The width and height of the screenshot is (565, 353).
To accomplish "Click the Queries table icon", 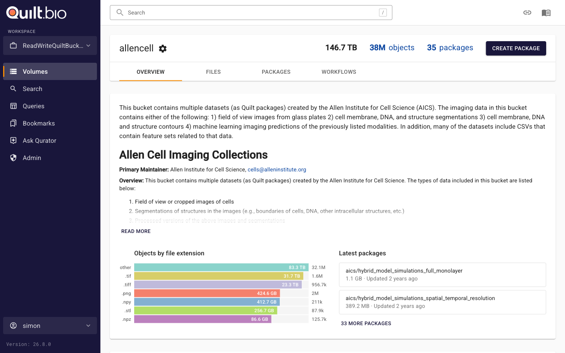I will point(13,106).
